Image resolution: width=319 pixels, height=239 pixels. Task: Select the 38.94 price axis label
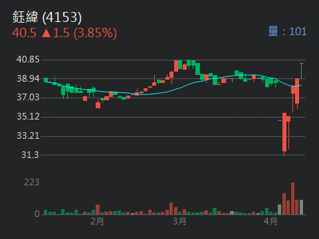click(28, 78)
